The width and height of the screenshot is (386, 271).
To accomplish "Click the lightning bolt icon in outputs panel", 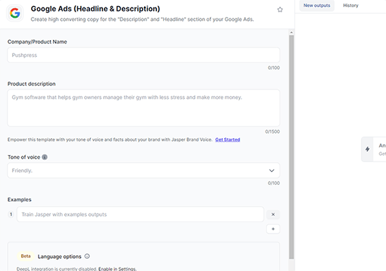I will (367, 149).
